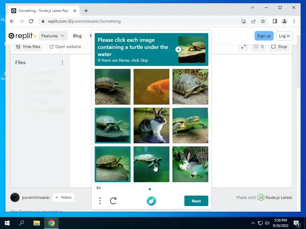Follow puremintwater
The image size is (306, 229).
[63, 197]
